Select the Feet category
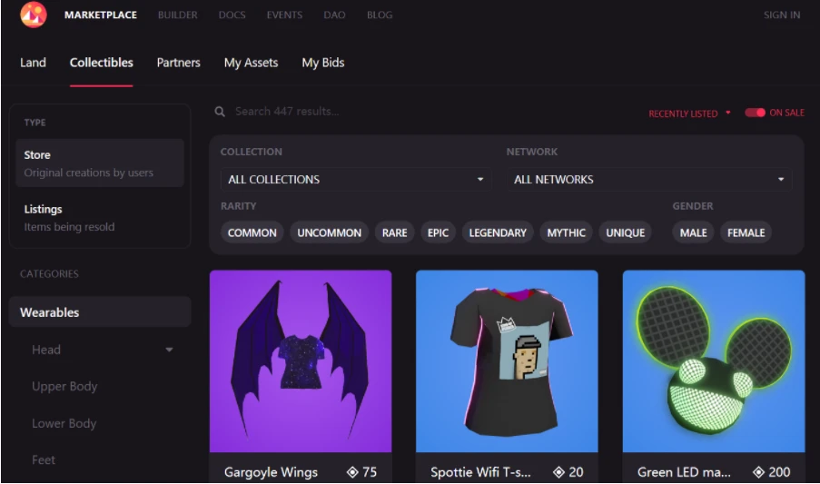This screenshot has width=820, height=484. click(x=44, y=460)
